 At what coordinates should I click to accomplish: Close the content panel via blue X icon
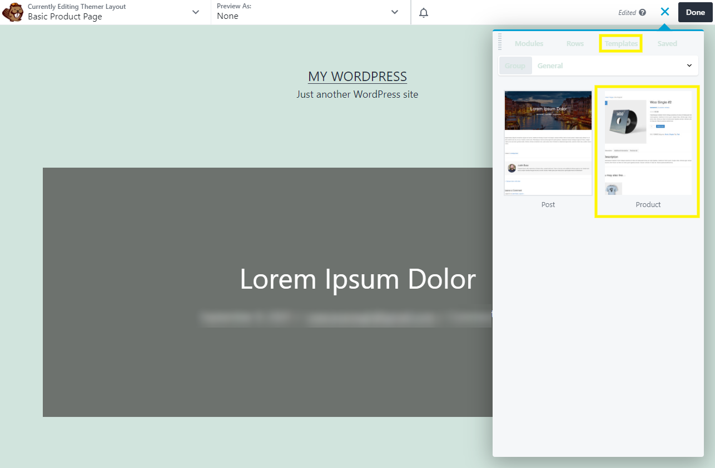pyautogui.click(x=665, y=11)
